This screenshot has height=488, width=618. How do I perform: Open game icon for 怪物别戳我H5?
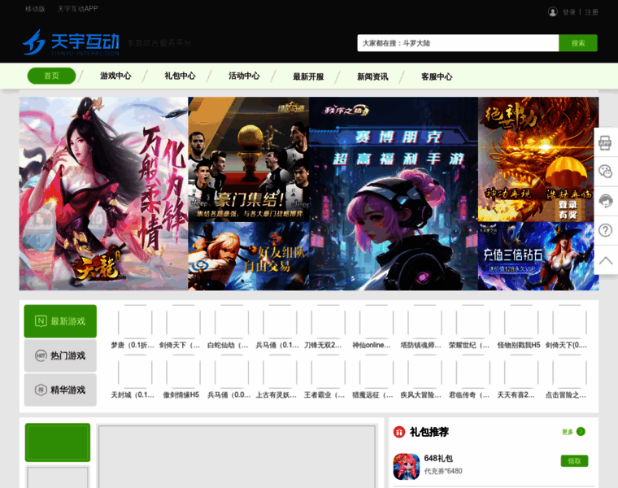click(521, 322)
